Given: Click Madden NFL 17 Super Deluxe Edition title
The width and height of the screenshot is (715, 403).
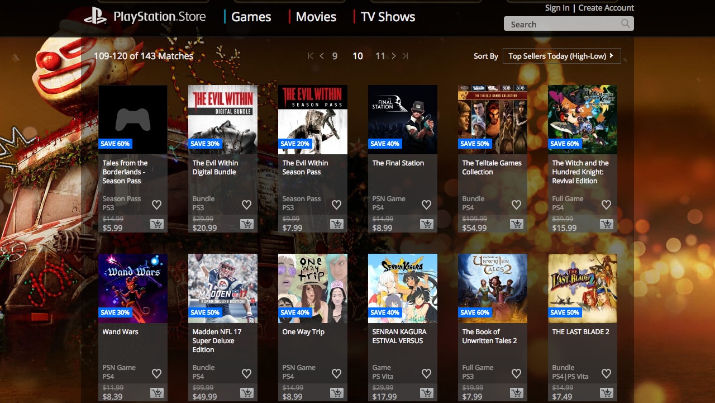Looking at the screenshot, I should click(x=217, y=341).
